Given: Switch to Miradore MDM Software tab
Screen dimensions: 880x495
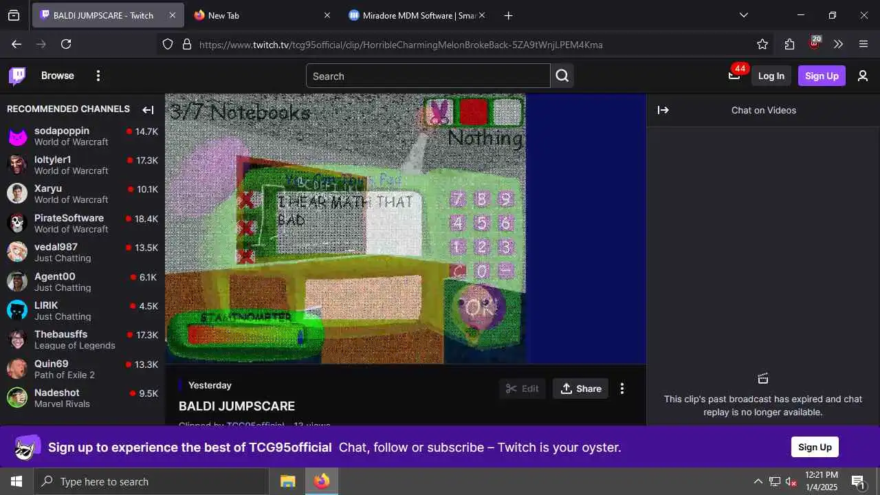Looking at the screenshot, I should 418,15.
